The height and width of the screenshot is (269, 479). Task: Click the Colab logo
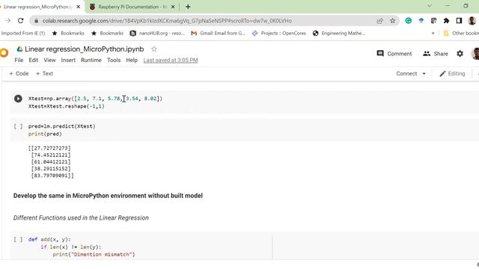pyautogui.click(x=4, y=53)
